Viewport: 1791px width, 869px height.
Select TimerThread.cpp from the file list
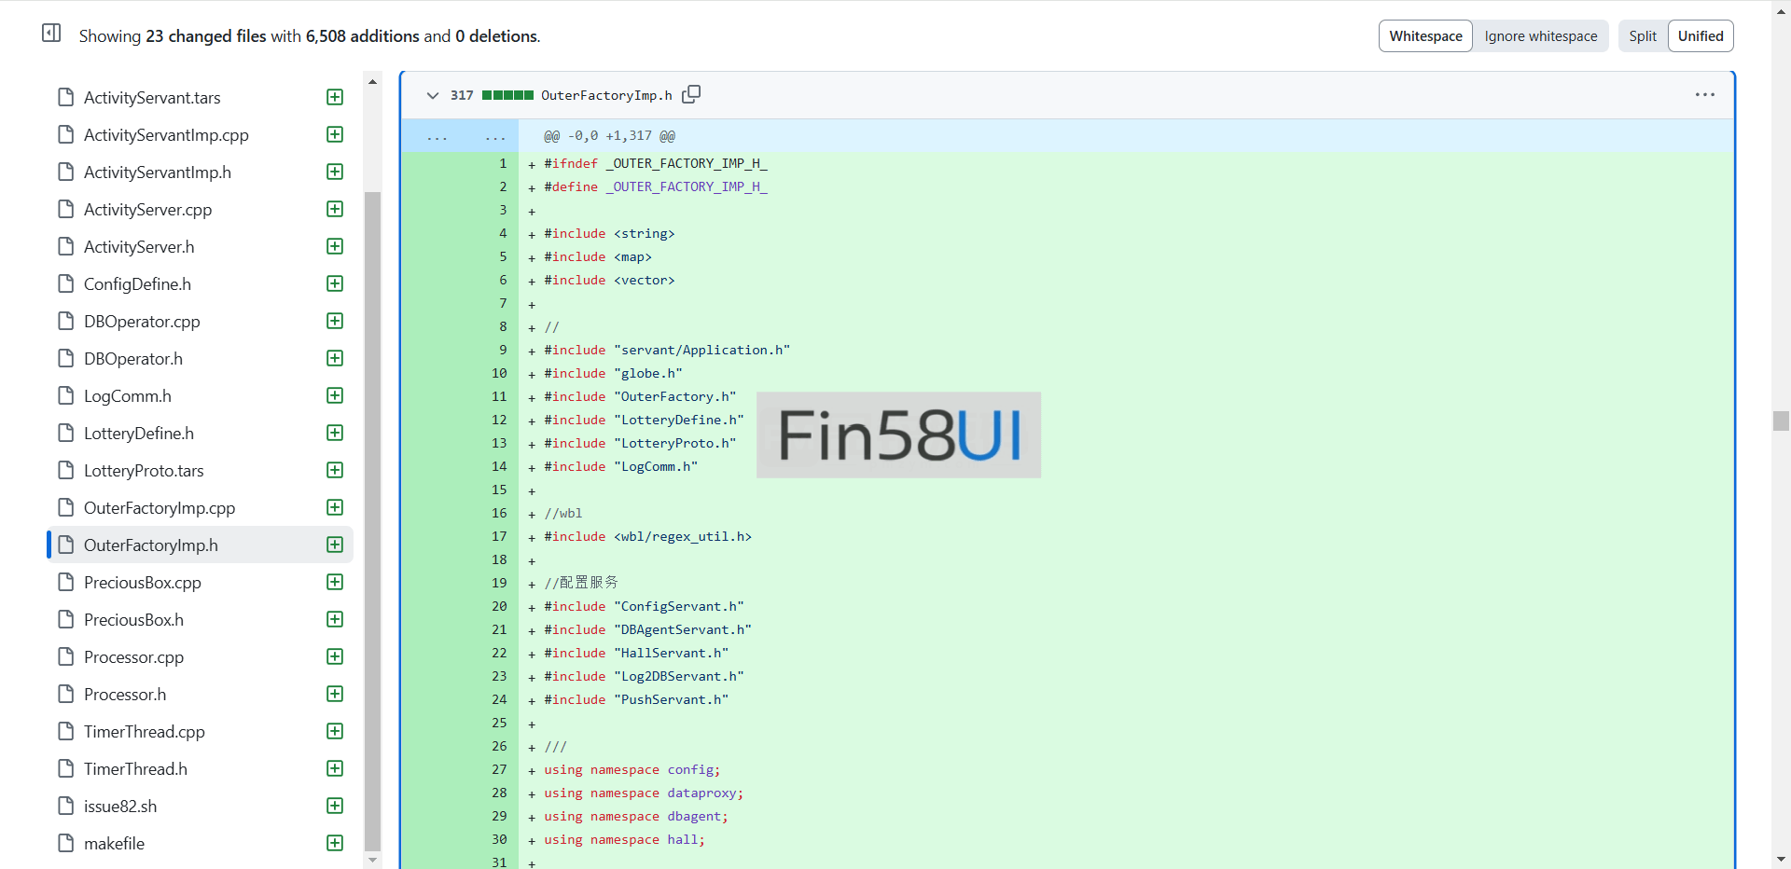(144, 732)
